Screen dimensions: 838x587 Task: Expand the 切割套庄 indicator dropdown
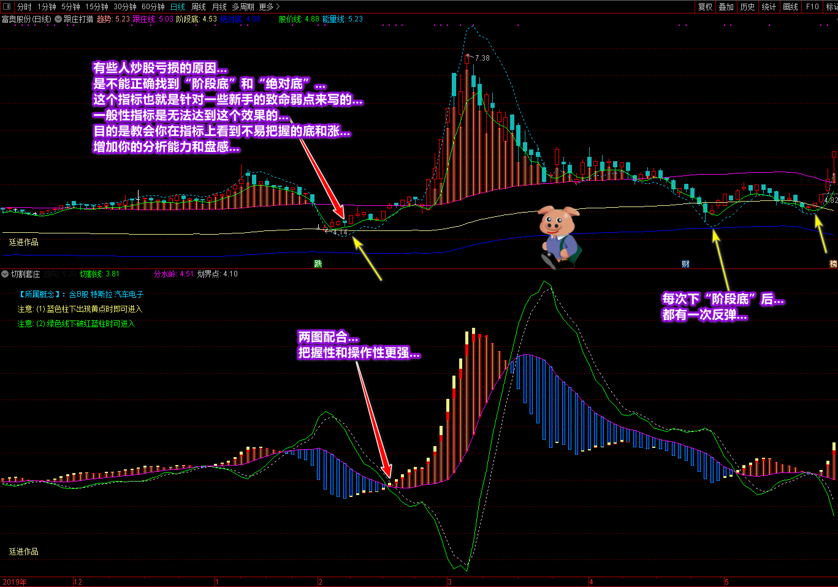tap(5, 274)
